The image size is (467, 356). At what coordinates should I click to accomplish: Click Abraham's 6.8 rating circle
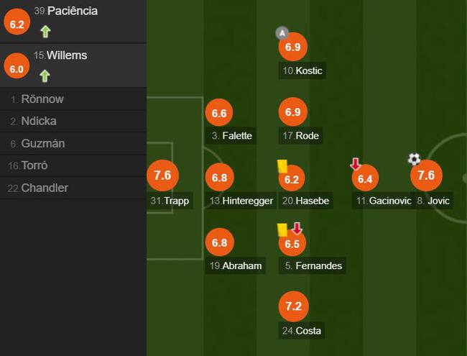point(220,242)
